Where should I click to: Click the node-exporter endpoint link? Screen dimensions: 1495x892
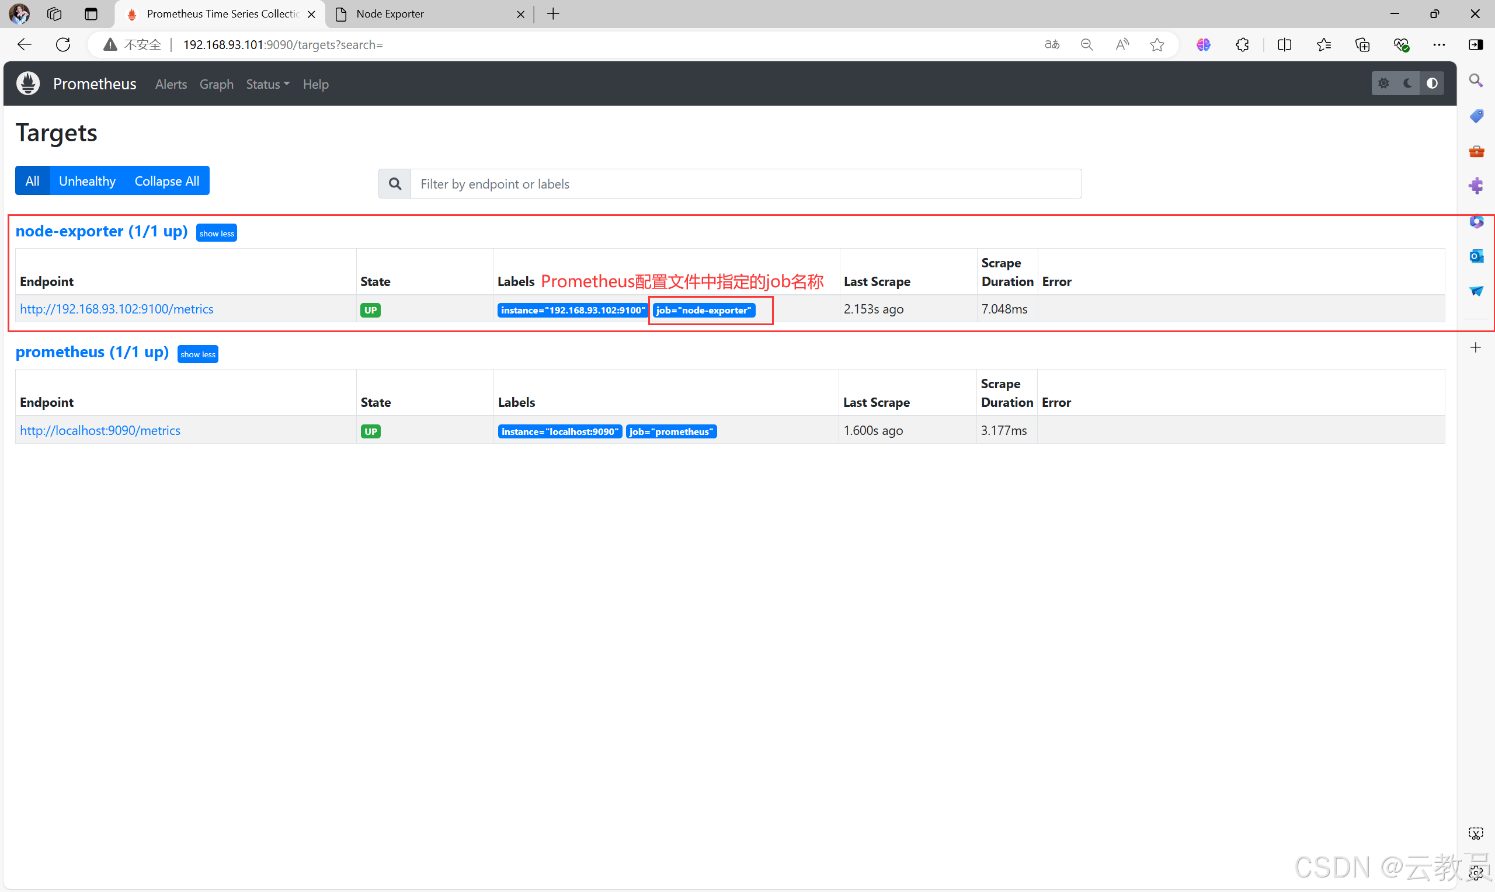pyautogui.click(x=117, y=309)
